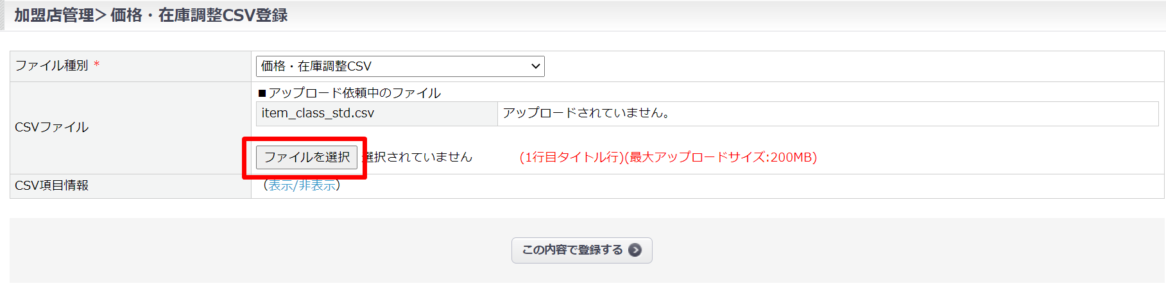Screen dimensions: 1166x286
Task: Click the ファイル種別 field label
Action: click(x=51, y=65)
